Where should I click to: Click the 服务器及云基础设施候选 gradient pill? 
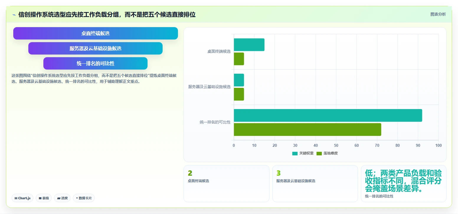pyautogui.click(x=96, y=48)
